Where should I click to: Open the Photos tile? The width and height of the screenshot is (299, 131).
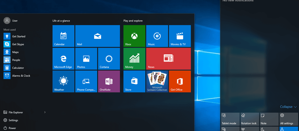86,59
